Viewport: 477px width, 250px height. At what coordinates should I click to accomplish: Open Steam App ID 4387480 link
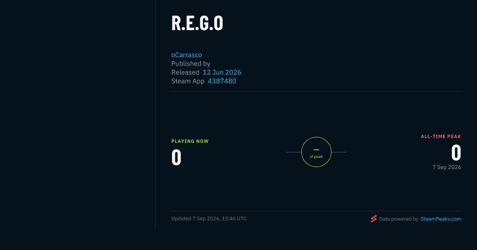coord(222,81)
